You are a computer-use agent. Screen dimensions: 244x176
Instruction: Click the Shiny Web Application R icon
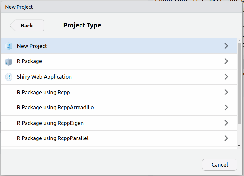(x=9, y=77)
